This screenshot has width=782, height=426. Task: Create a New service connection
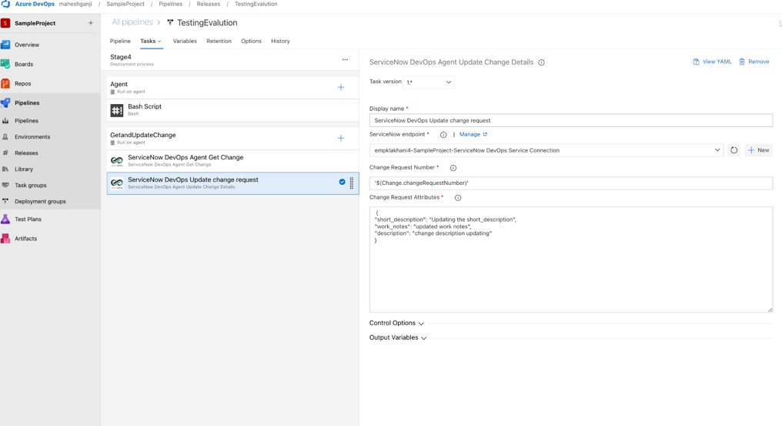[x=759, y=150]
